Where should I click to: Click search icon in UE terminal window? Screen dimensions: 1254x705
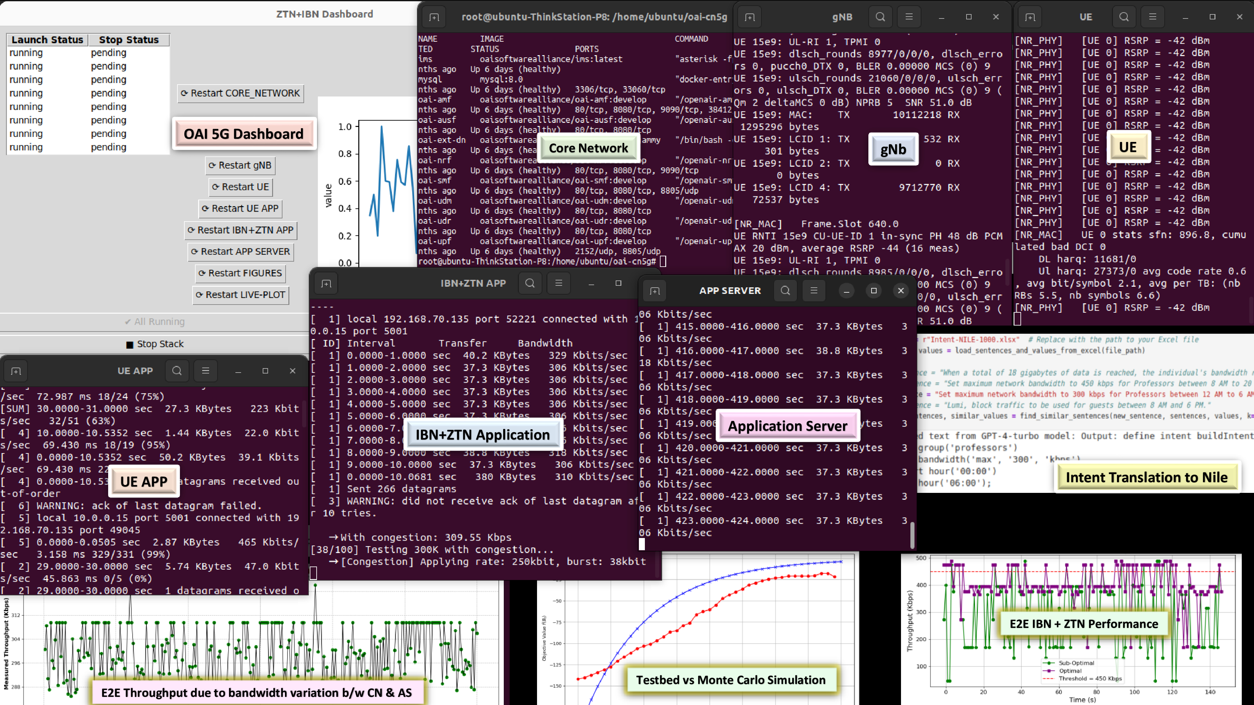(1124, 17)
